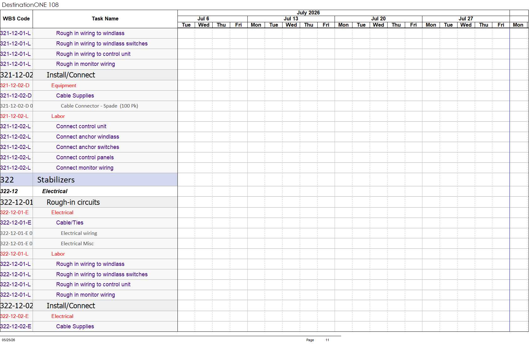529x344 pixels.
Task: Click the Fri day header under Jul 27
Action: tap(501, 25)
